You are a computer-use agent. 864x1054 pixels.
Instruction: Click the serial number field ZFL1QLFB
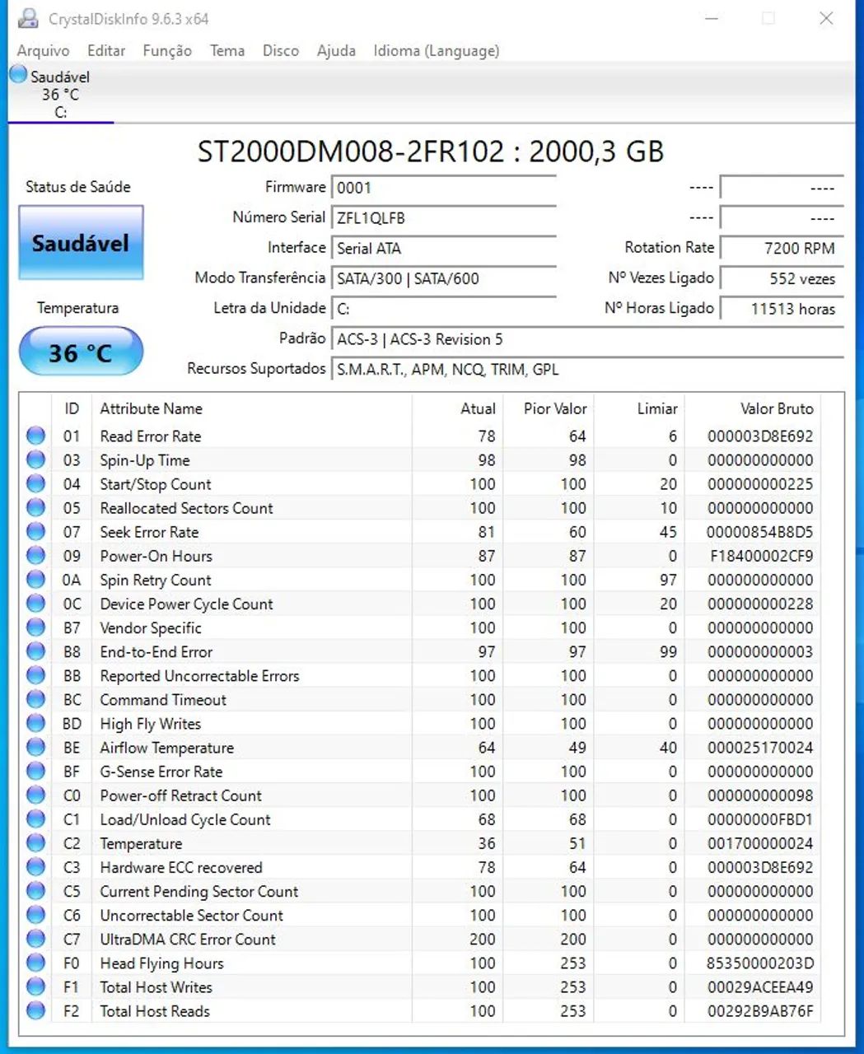(444, 218)
